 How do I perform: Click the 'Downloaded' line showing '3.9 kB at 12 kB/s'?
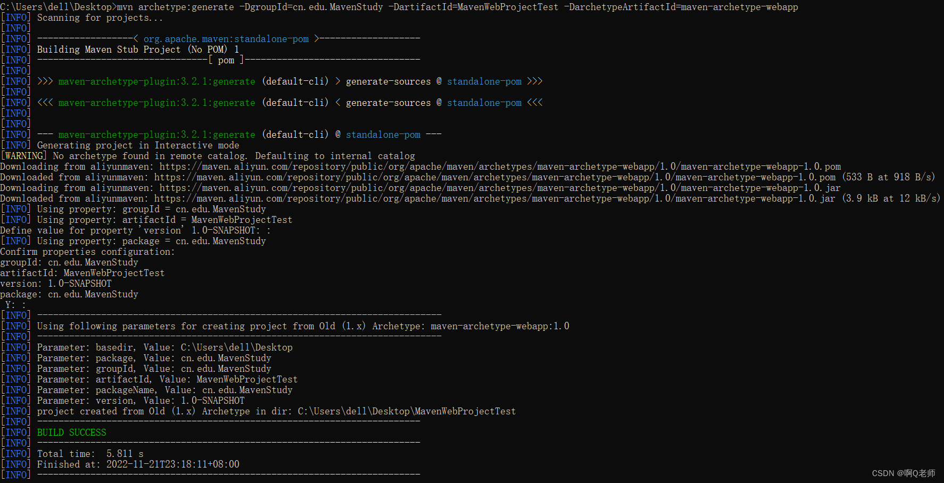tap(470, 198)
